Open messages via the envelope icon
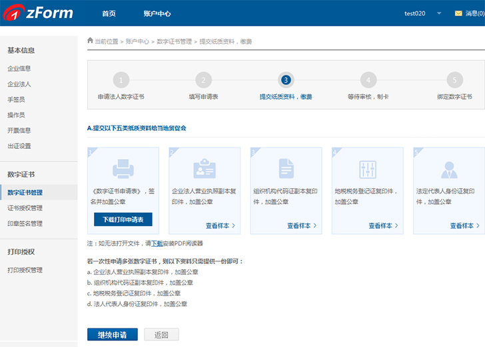Image resolution: width=485 pixels, height=347 pixels. point(458,13)
